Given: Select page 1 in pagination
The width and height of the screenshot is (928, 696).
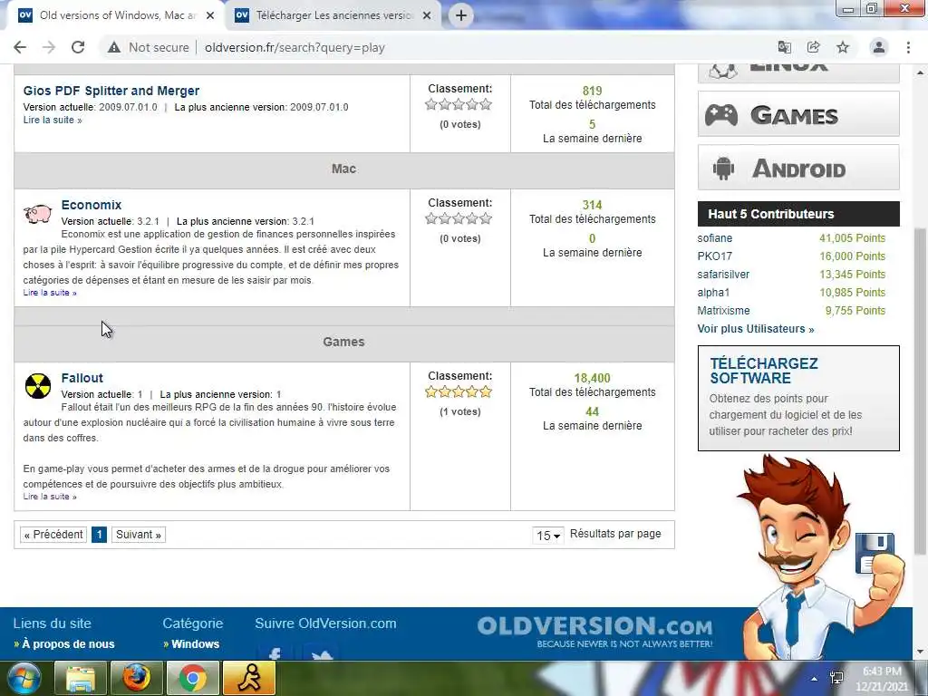Looking at the screenshot, I should [x=100, y=535].
